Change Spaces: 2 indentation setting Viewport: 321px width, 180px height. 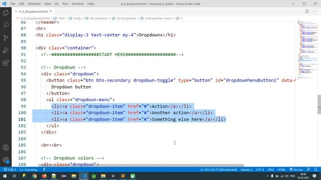pos(246,169)
